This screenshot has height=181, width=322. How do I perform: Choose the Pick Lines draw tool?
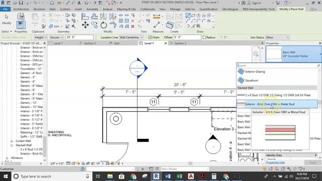pos(193,26)
